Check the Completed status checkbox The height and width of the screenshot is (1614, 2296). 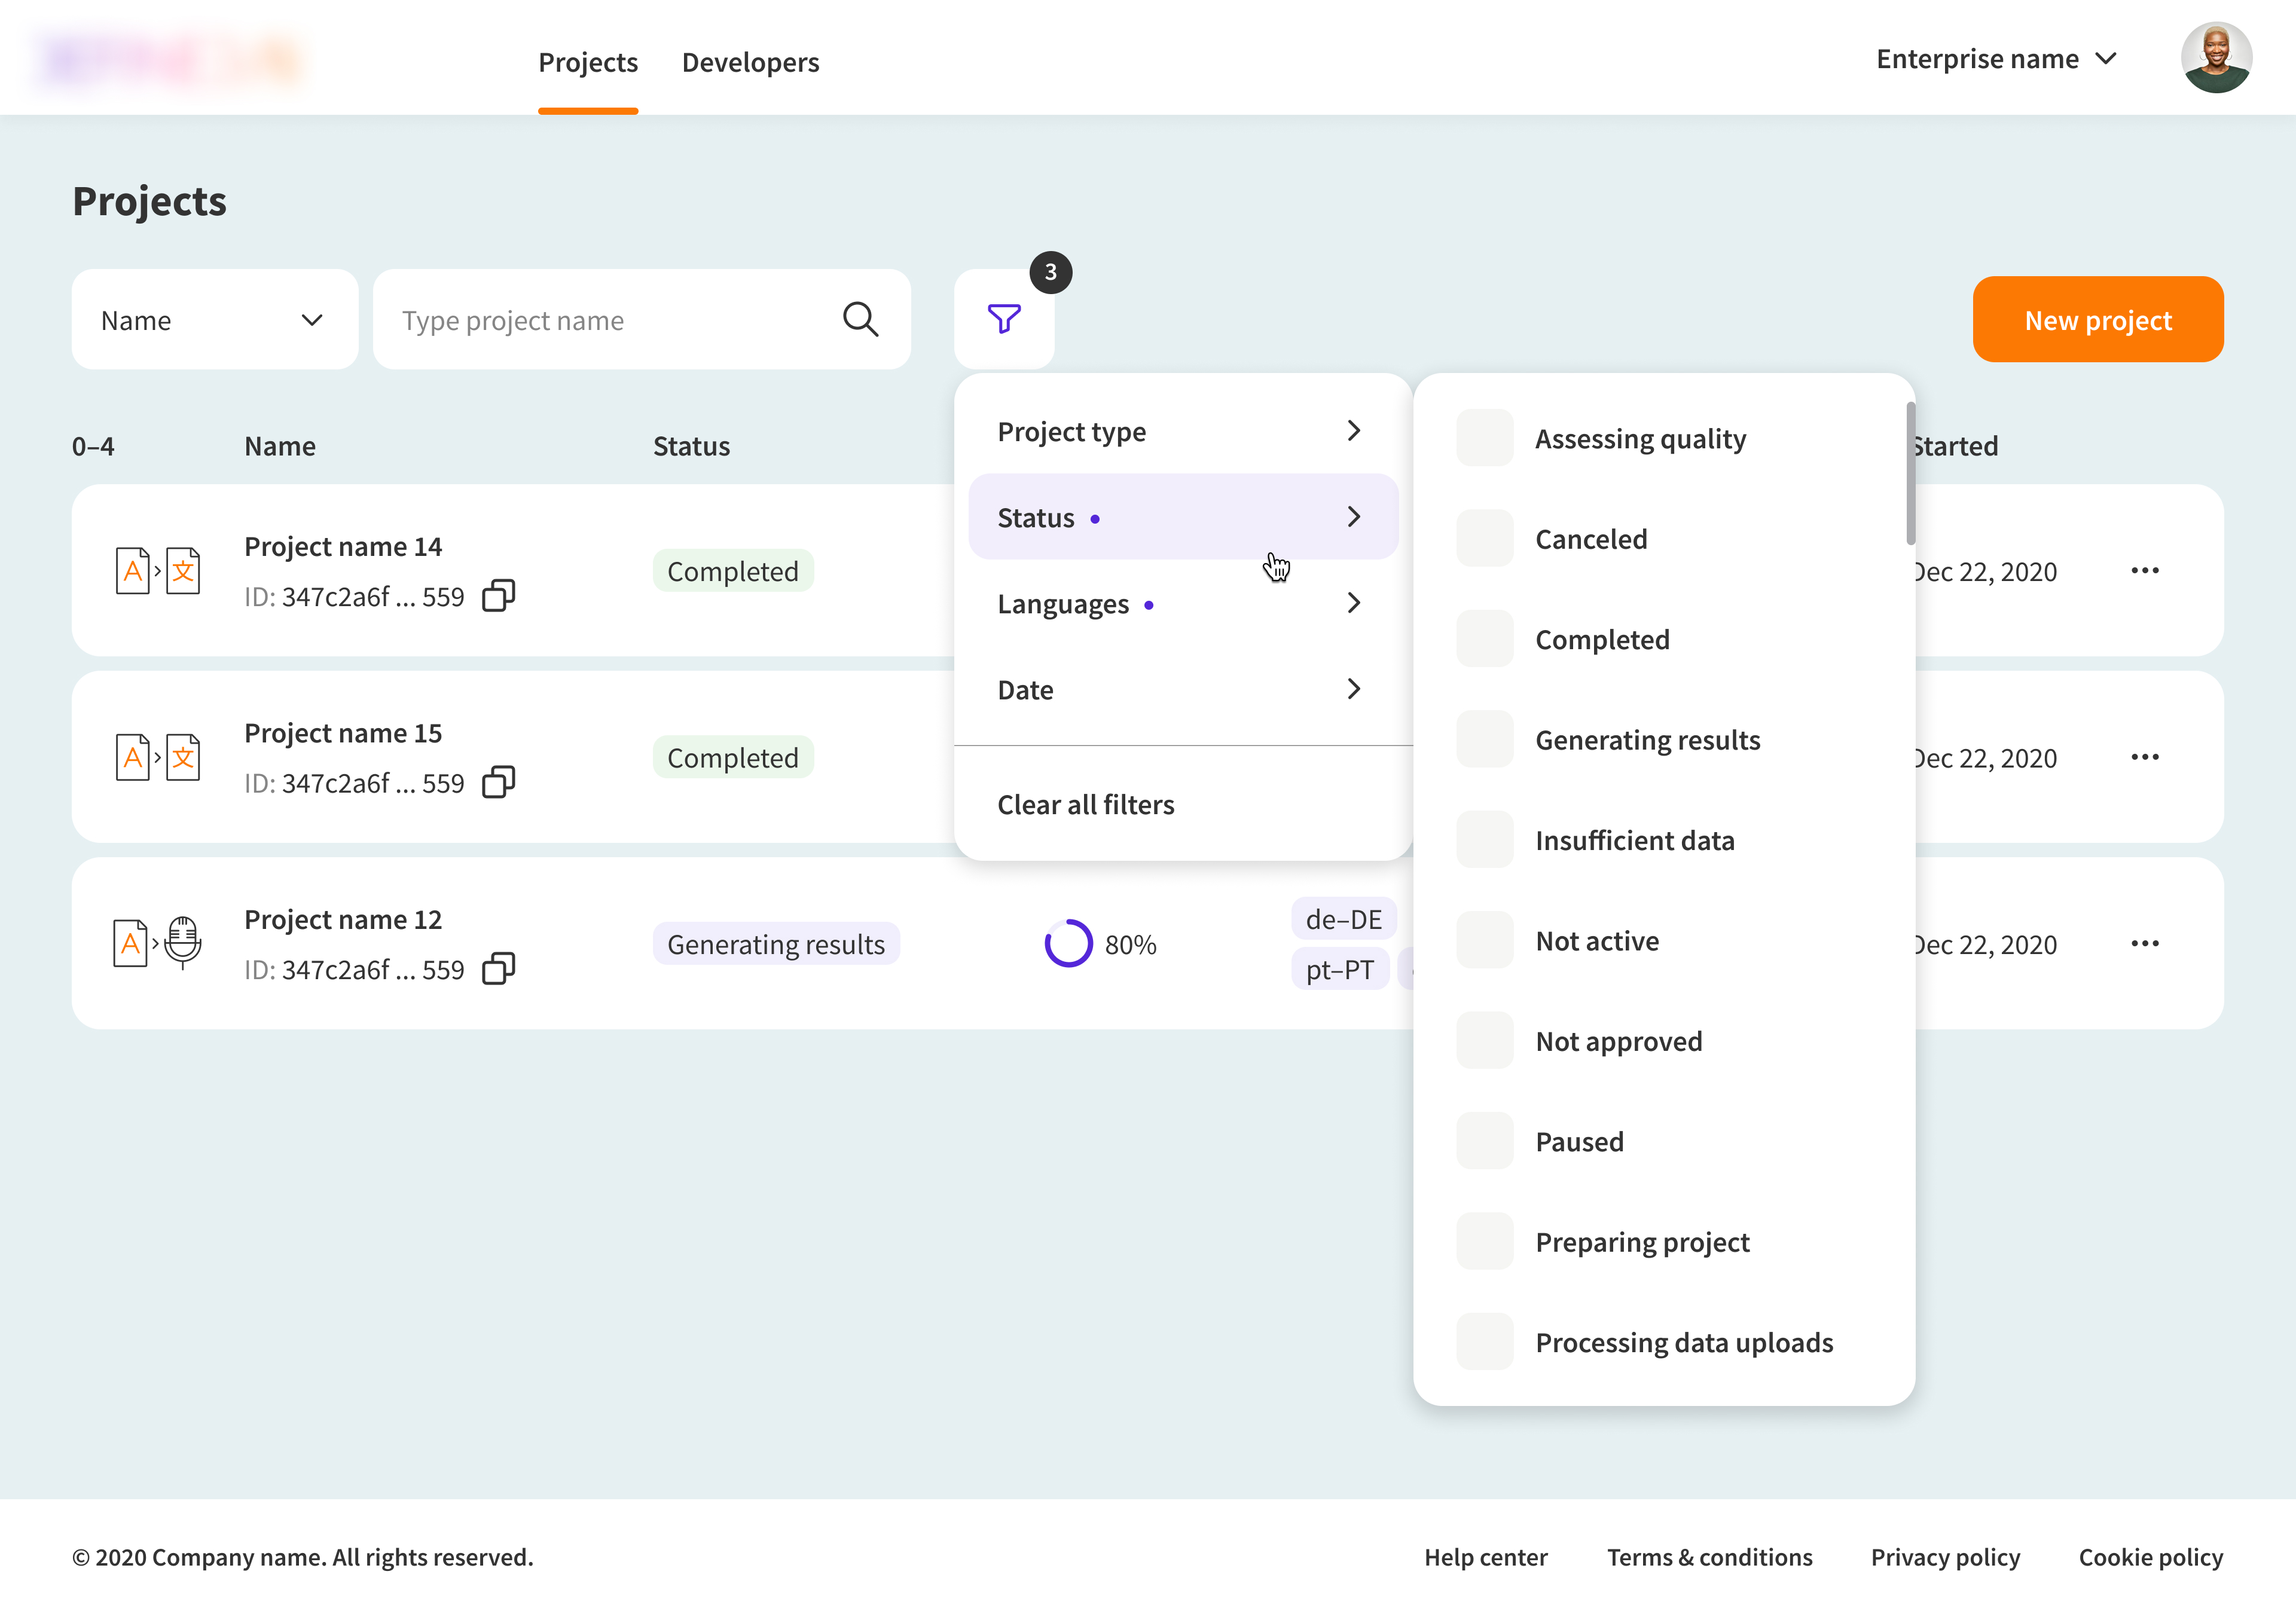pyautogui.click(x=1484, y=639)
